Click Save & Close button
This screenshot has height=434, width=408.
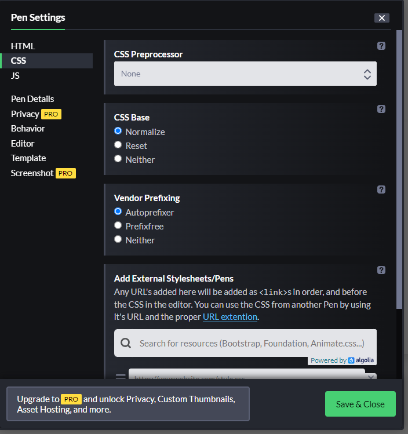[360, 404]
